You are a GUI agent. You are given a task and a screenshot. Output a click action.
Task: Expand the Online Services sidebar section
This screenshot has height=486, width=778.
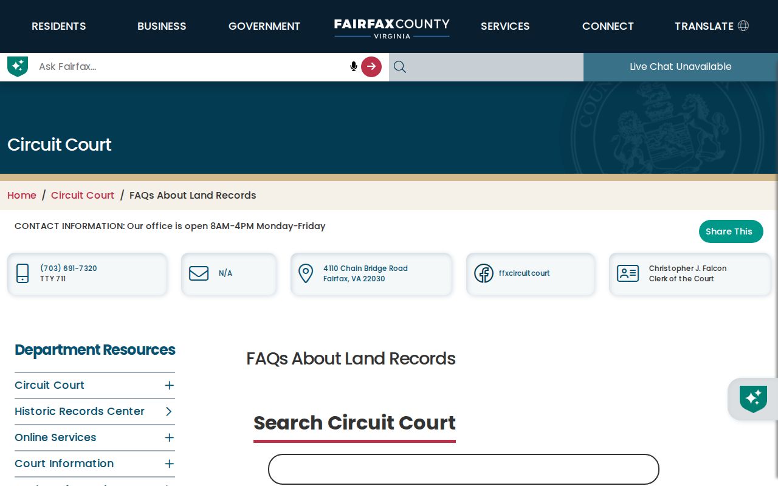pyautogui.click(x=169, y=437)
